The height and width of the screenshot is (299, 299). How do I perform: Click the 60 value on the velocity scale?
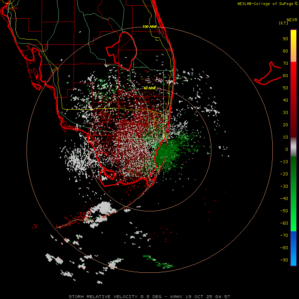pos(285,75)
